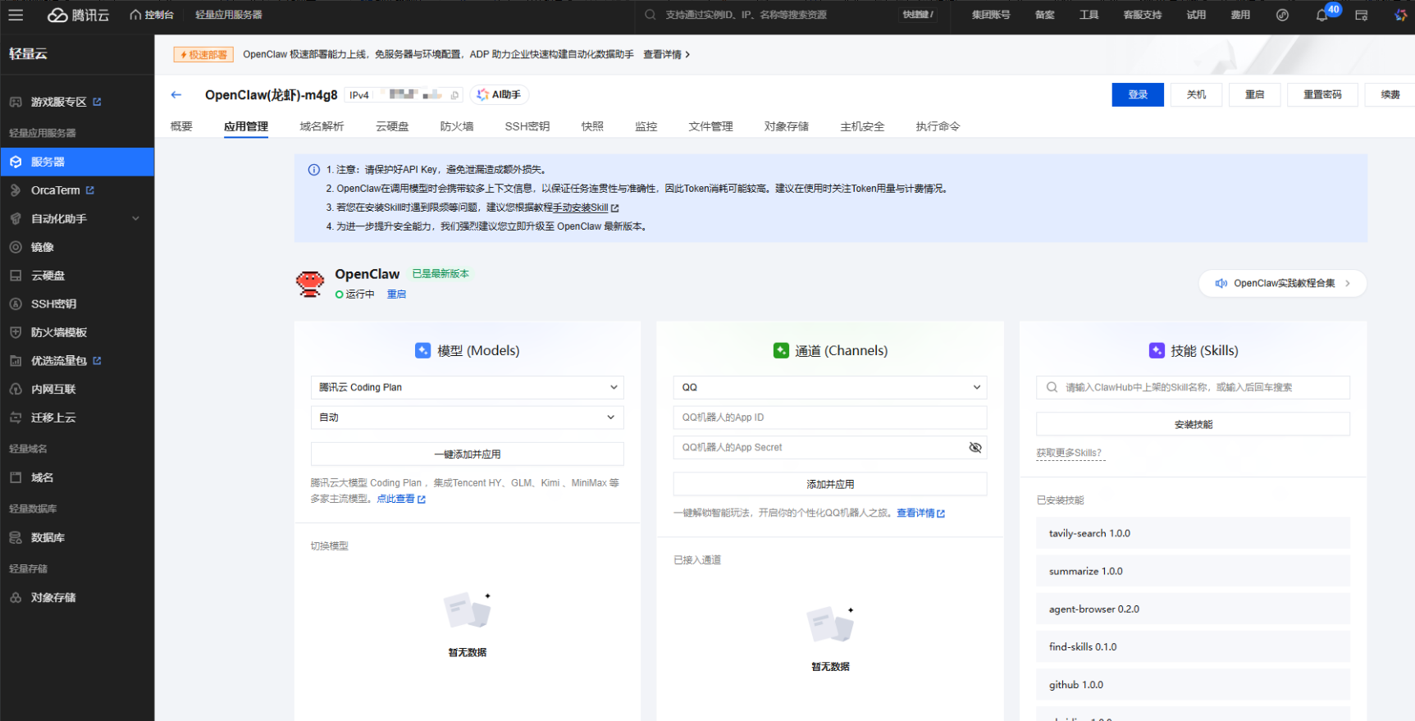
Task: Open the 文件管理 tab
Action: tap(710, 126)
